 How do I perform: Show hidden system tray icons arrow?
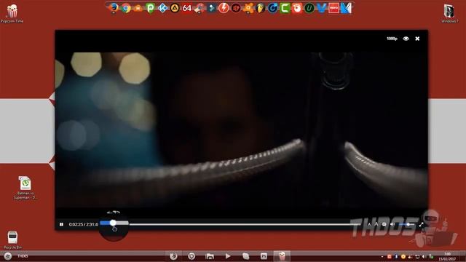point(382,257)
